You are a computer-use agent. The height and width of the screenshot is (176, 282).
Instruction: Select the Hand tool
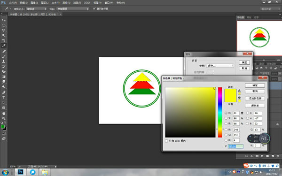tap(4, 114)
